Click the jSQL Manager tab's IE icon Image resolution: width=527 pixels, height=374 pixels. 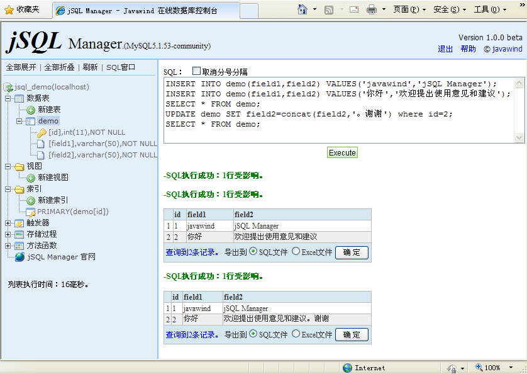pos(60,11)
